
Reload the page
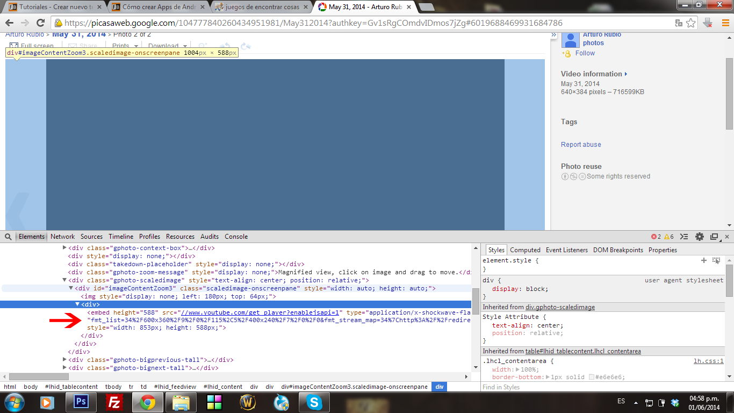(x=40, y=23)
